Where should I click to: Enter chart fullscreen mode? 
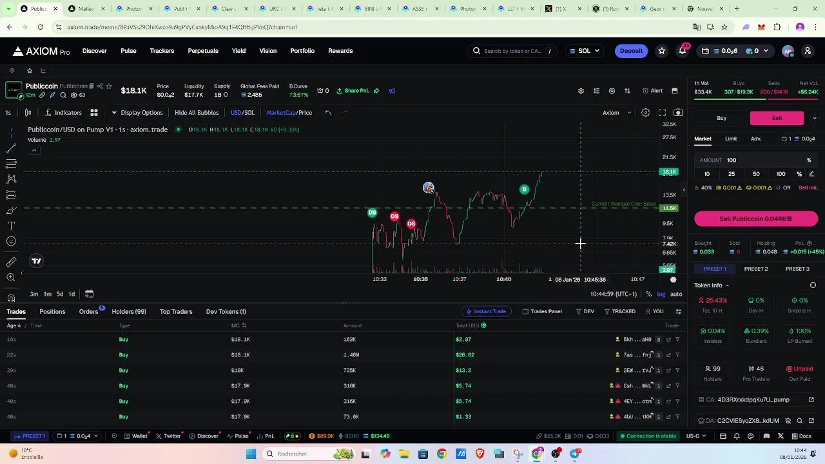pyautogui.click(x=662, y=113)
